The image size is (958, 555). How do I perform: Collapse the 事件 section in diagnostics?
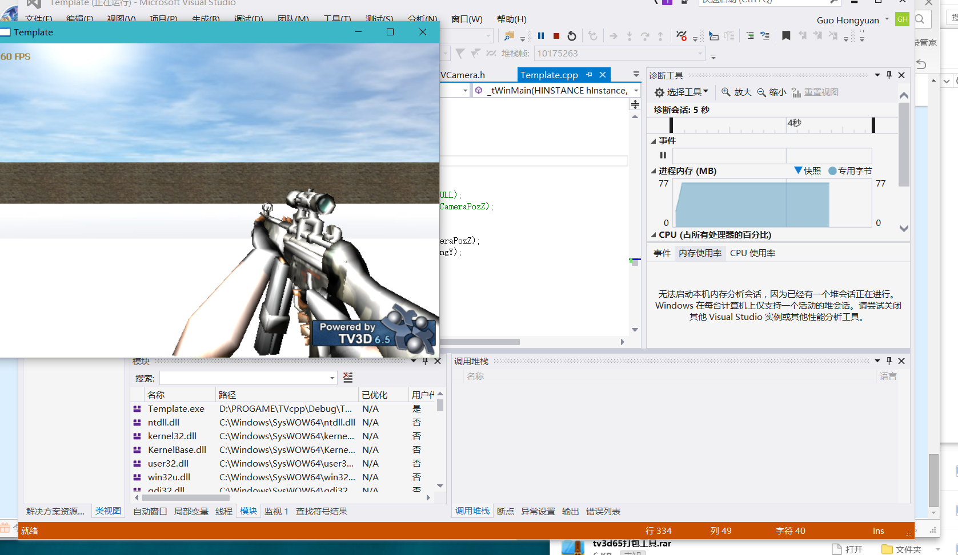coord(654,141)
